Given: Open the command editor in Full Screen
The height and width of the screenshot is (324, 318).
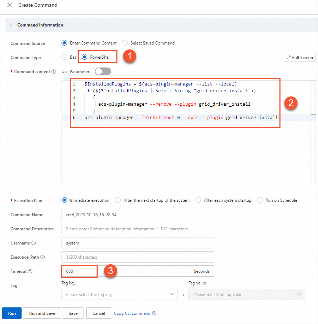Looking at the screenshot, I should point(300,58).
